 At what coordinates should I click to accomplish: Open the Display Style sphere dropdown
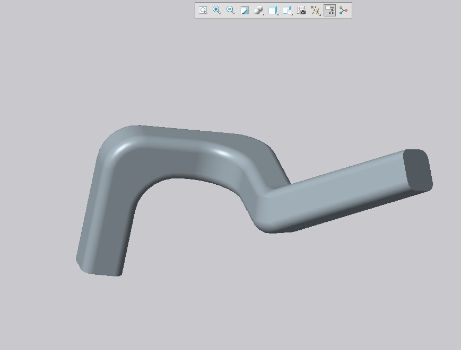click(259, 11)
